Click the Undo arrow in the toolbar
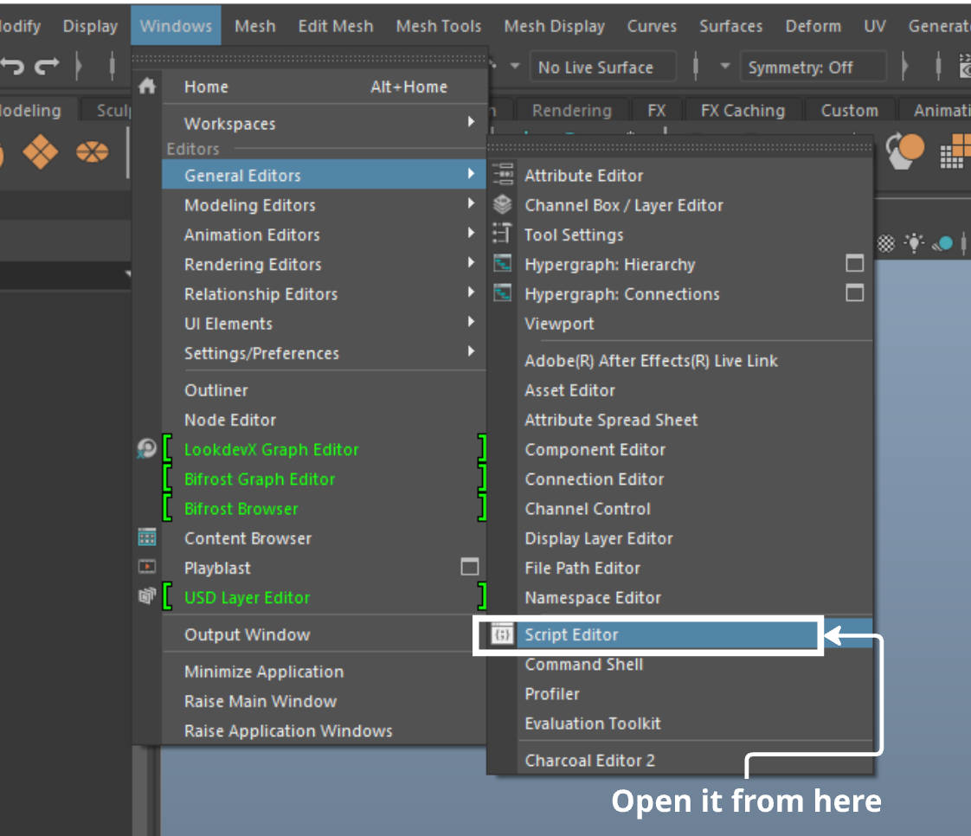Image resolution: width=971 pixels, height=836 pixels. pos(11,67)
